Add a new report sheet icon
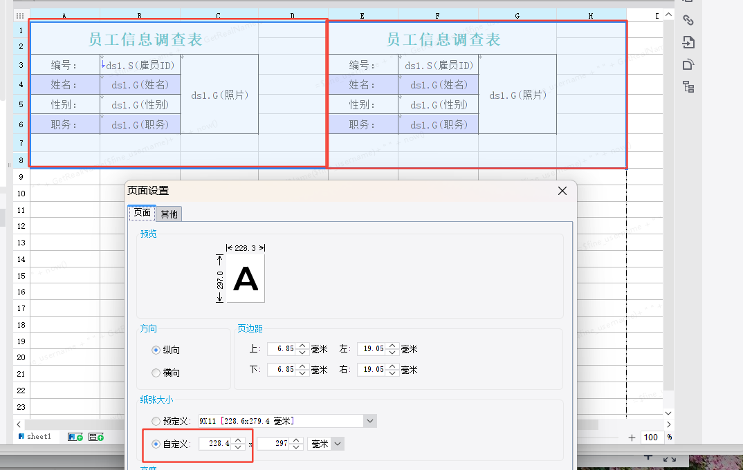This screenshot has width=743, height=470. (x=75, y=437)
